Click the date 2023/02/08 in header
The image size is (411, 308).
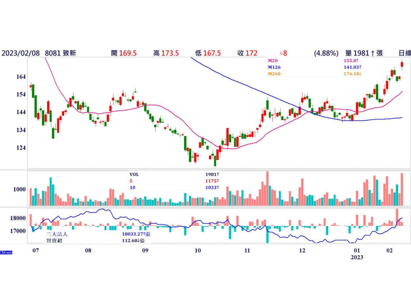coord(20,53)
